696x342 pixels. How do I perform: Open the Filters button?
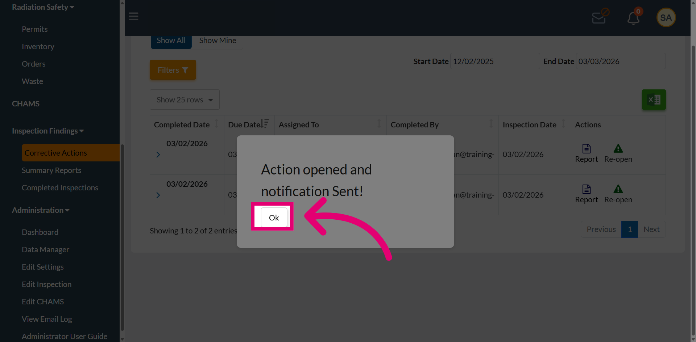(x=173, y=70)
